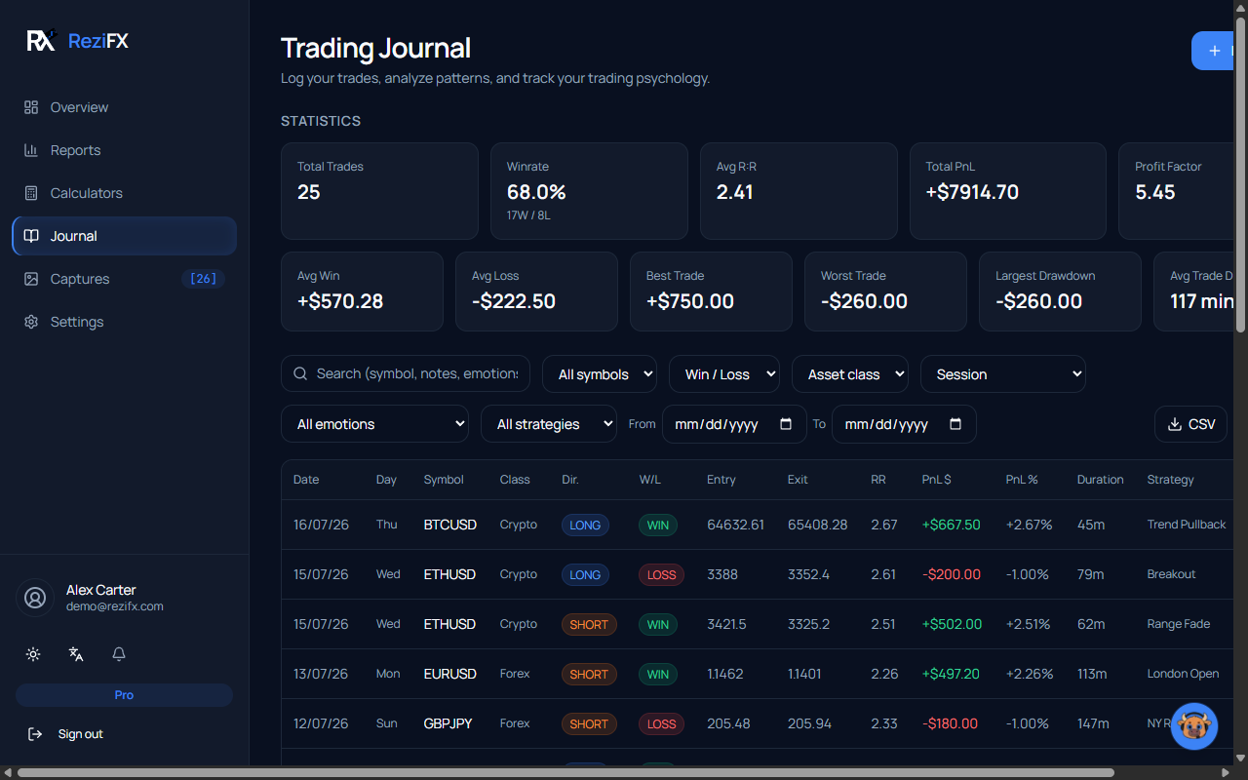This screenshot has height=780, width=1248.
Task: Click the Strategy column header
Action: coord(1171,480)
